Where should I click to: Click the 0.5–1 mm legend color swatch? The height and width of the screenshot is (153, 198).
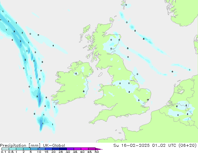12,149
